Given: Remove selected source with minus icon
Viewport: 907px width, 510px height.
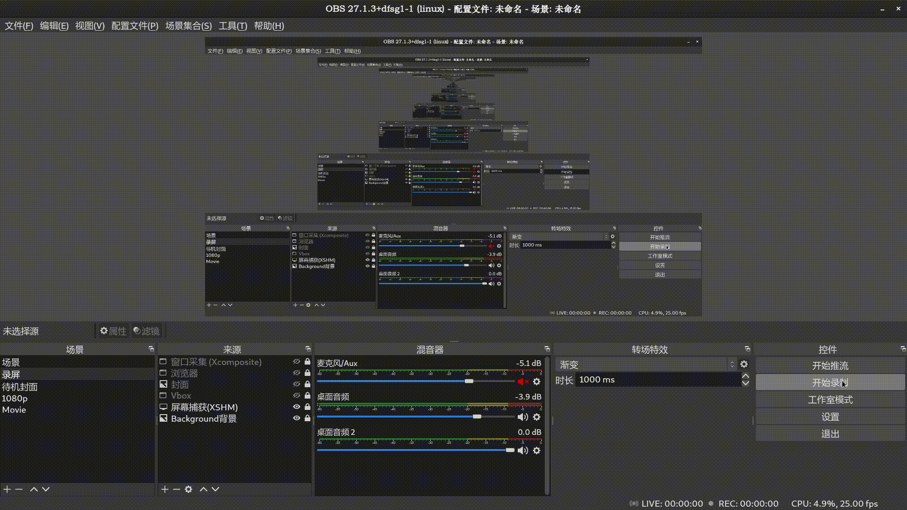Looking at the screenshot, I should pos(176,489).
